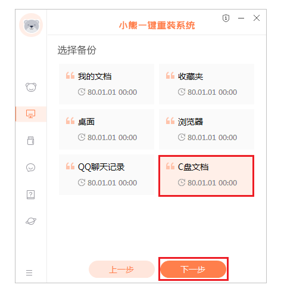Select the 我的文档 backup item
The height and width of the screenshot is (291, 284).
[x=107, y=84]
